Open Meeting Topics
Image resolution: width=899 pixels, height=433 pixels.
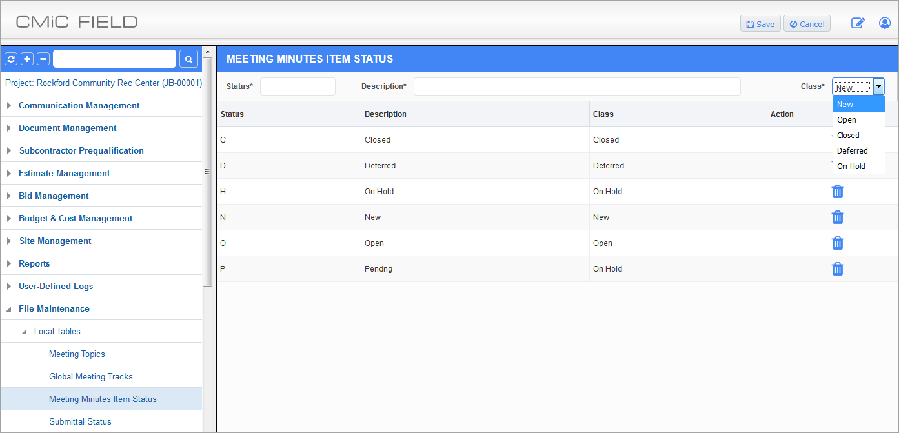[x=77, y=354]
